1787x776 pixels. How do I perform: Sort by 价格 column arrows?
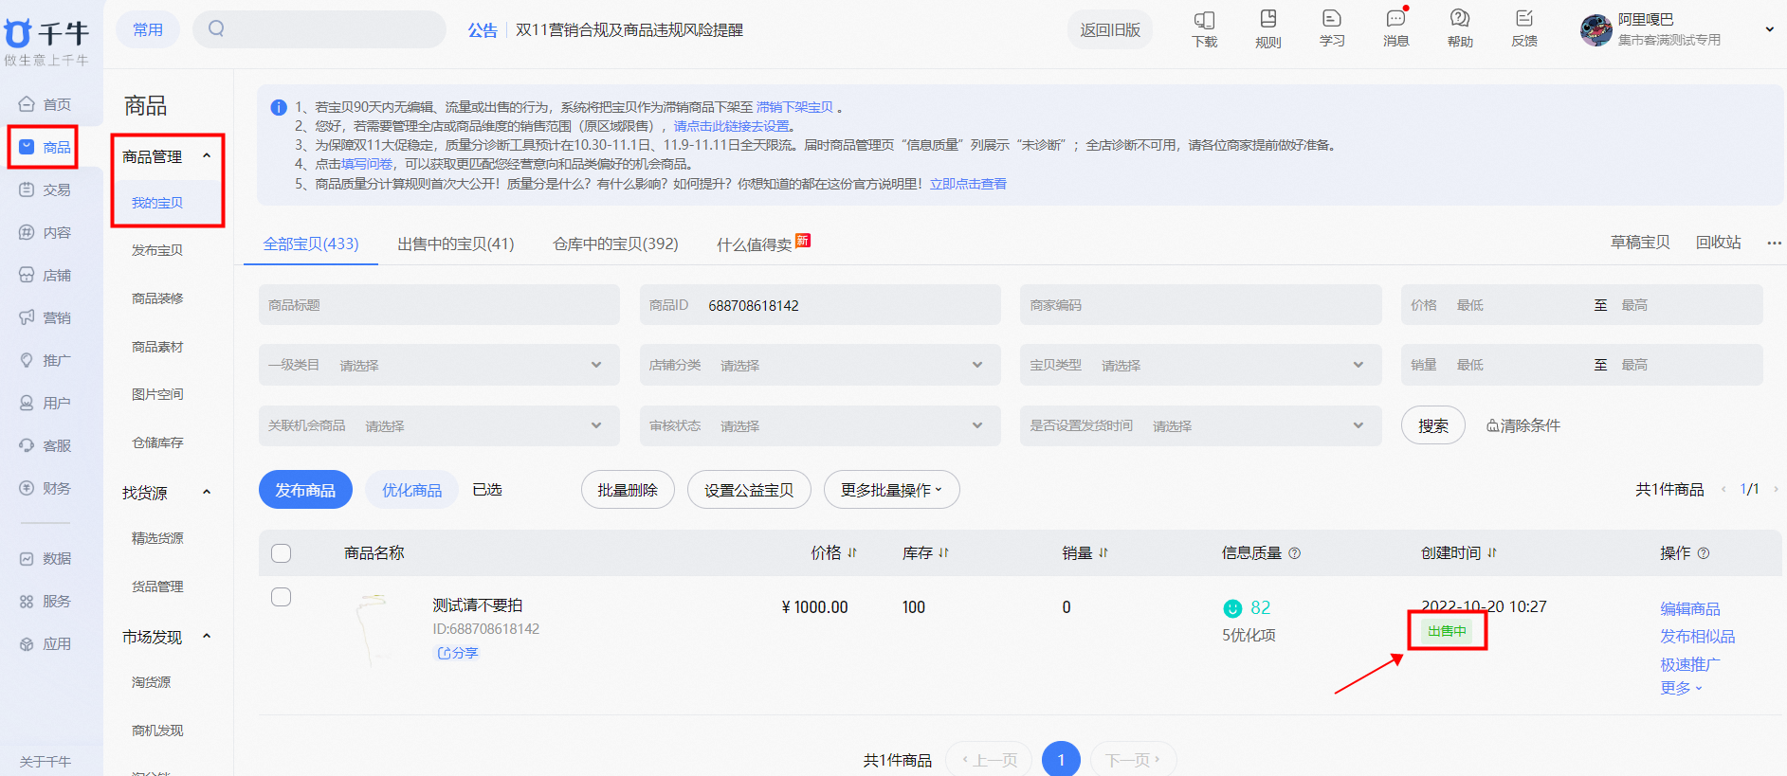(x=852, y=552)
